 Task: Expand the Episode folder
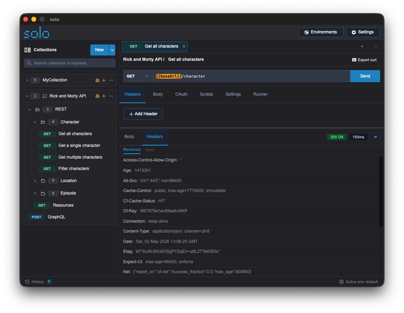coord(35,193)
